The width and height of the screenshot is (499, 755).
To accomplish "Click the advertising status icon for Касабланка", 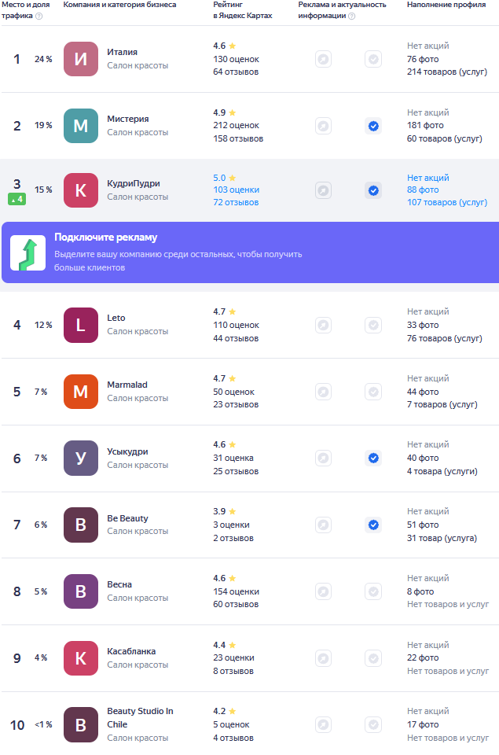I will pos(323,658).
